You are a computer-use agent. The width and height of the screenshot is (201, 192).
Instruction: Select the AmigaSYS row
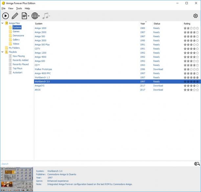coord(117,86)
